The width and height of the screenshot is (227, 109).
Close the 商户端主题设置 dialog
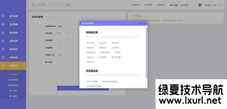coord(145,23)
